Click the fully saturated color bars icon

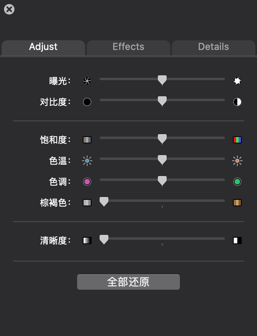[x=237, y=140]
